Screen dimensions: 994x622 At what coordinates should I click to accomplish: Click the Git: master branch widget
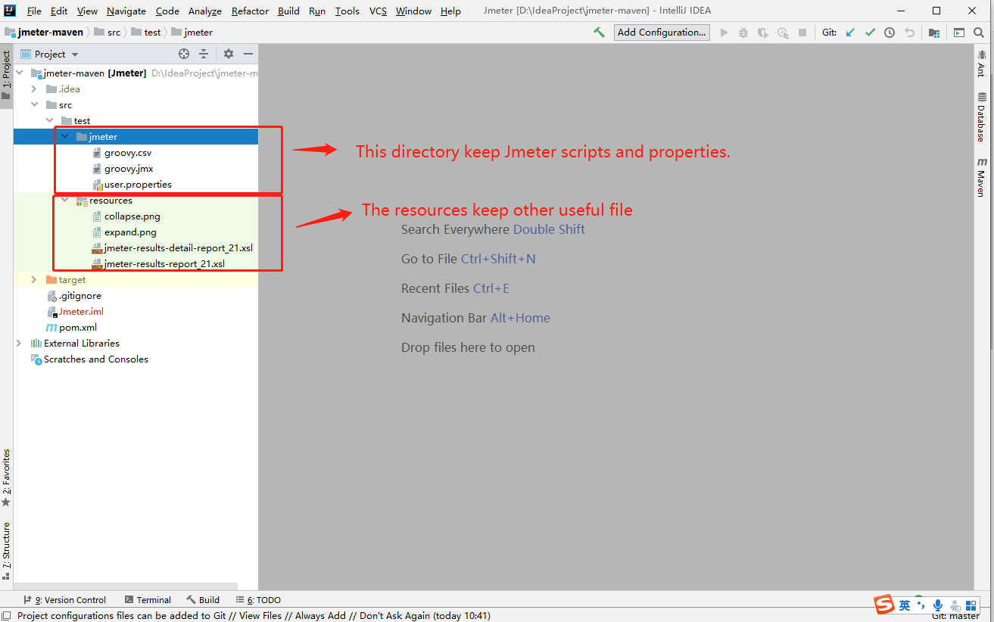click(955, 616)
